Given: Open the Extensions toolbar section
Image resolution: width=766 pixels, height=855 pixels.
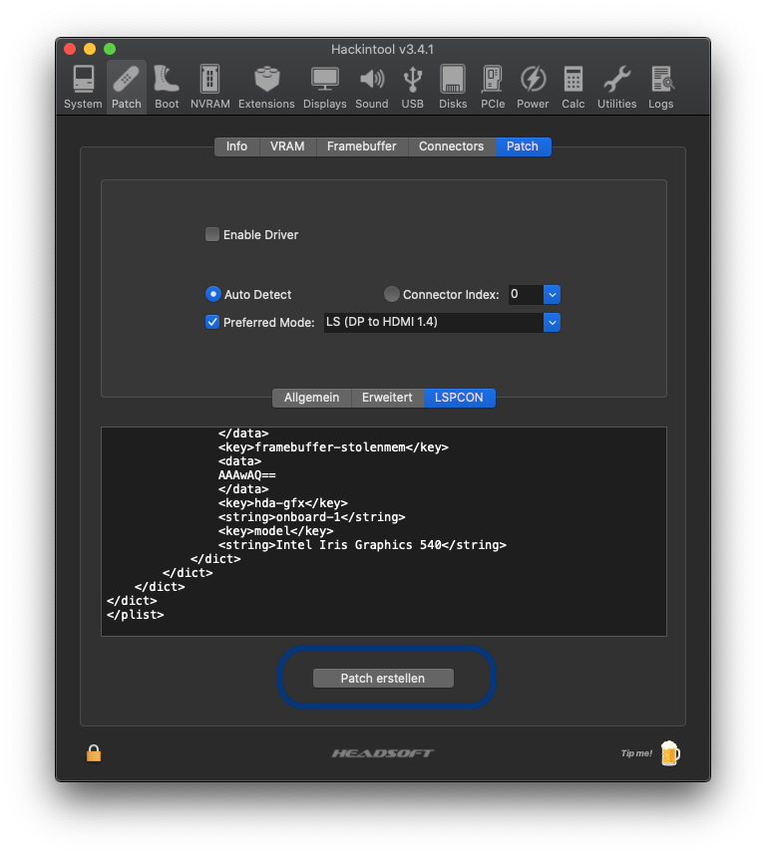Looking at the screenshot, I should 266,88.
